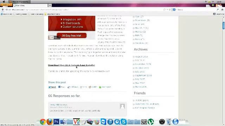Share the post with Tweet button
225x126 pixels.
click(x=52, y=87)
